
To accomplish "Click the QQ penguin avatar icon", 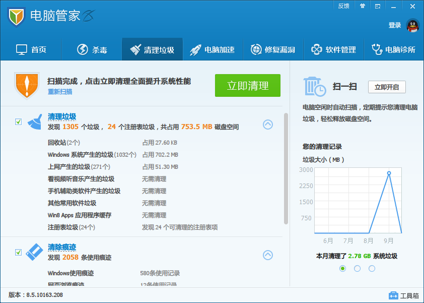I will click(x=413, y=26).
